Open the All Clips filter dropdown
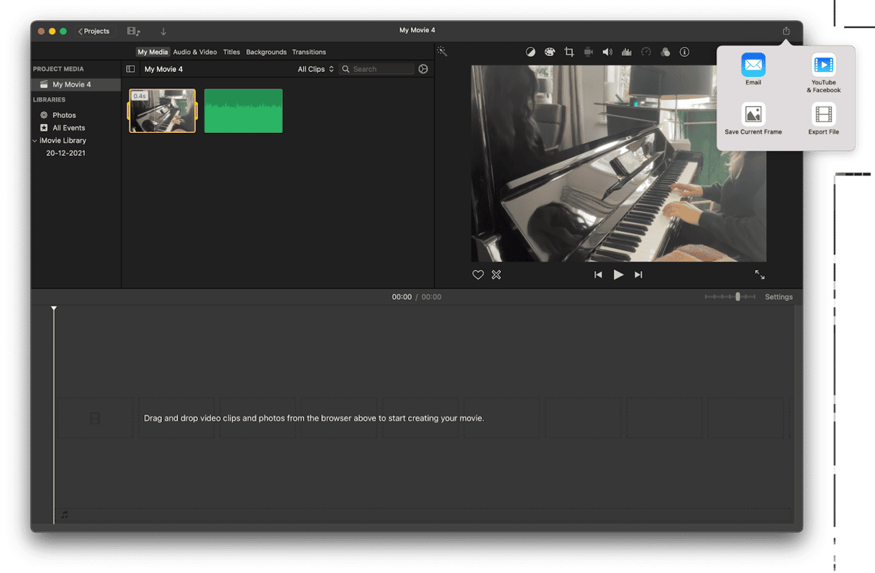This screenshot has width=875, height=573. point(314,68)
